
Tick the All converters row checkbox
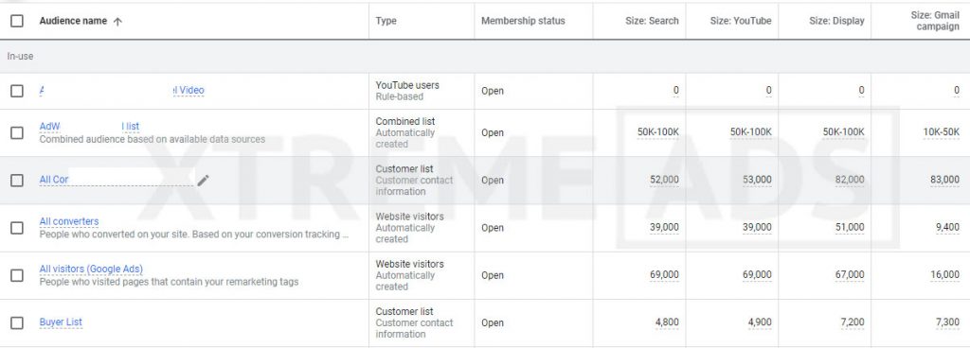pyautogui.click(x=17, y=228)
